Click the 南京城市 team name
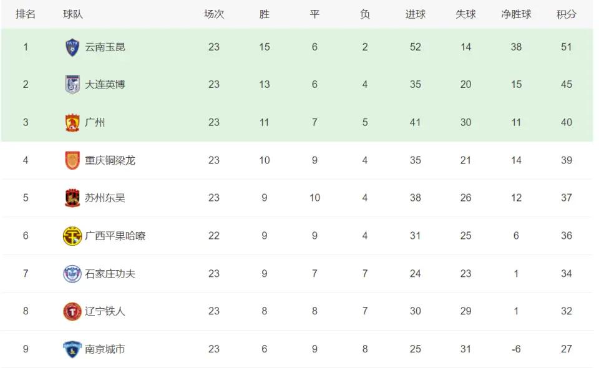The width and height of the screenshot is (599, 368). (x=105, y=349)
